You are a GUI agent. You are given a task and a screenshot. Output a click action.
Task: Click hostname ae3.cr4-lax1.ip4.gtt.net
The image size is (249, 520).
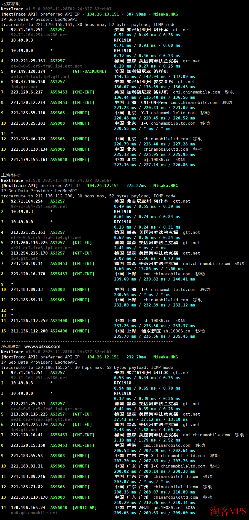[40, 77]
